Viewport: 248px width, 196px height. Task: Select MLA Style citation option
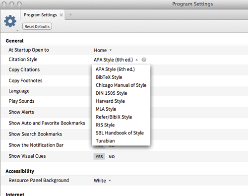106,109
